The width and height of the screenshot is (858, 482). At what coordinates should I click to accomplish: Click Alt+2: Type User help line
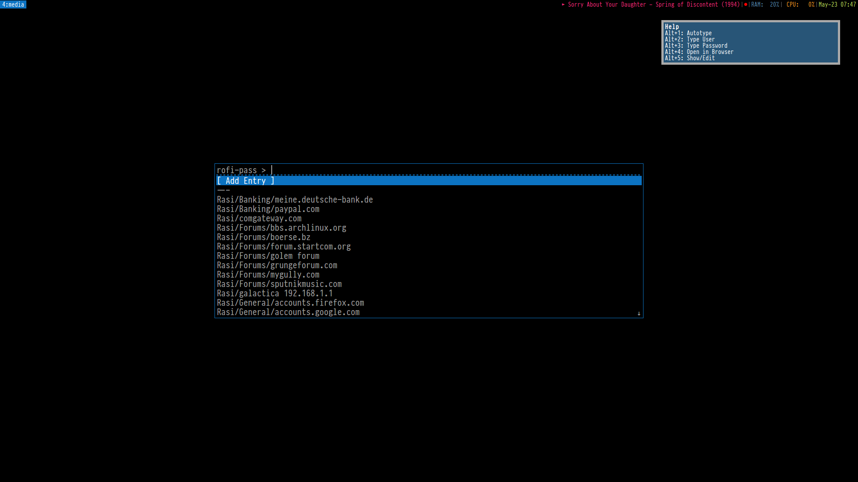(690, 39)
